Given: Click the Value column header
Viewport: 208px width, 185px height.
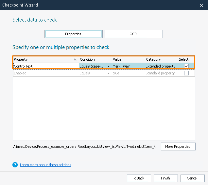Looking at the screenshot, I should [128, 59].
